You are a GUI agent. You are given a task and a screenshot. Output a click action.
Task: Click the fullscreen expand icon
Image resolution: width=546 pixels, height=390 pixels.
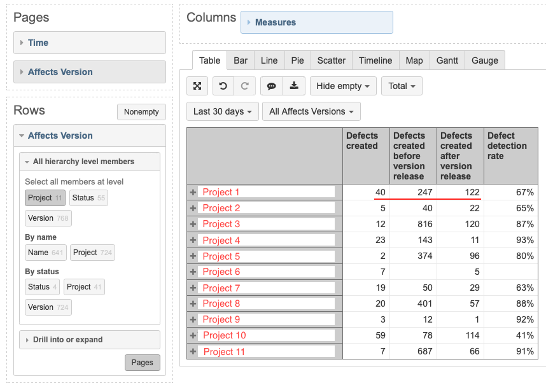coord(197,86)
